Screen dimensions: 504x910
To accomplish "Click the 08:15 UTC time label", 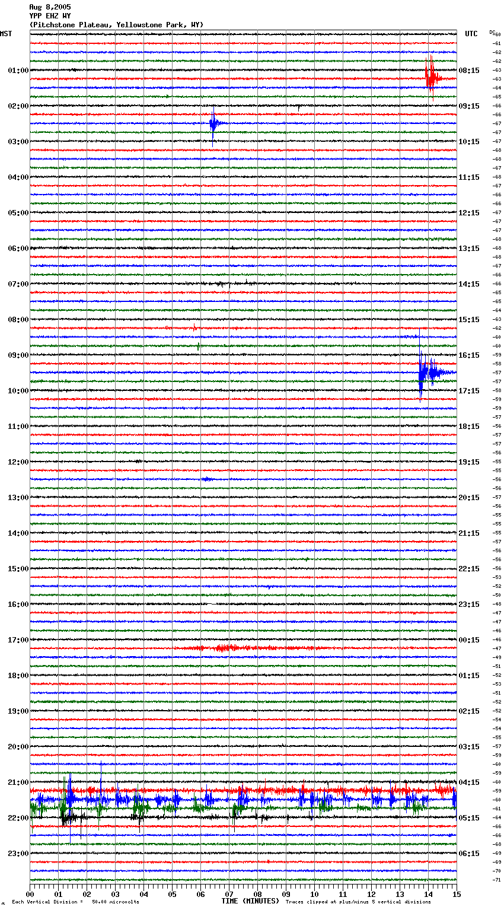I will [469, 71].
